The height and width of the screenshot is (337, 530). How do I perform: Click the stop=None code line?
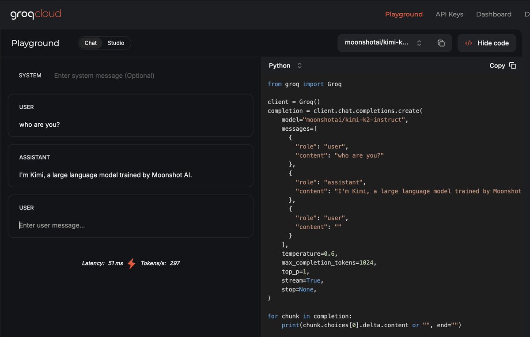(x=299, y=289)
